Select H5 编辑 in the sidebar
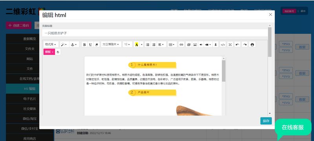Screen dimensions: 314x141 30,89
